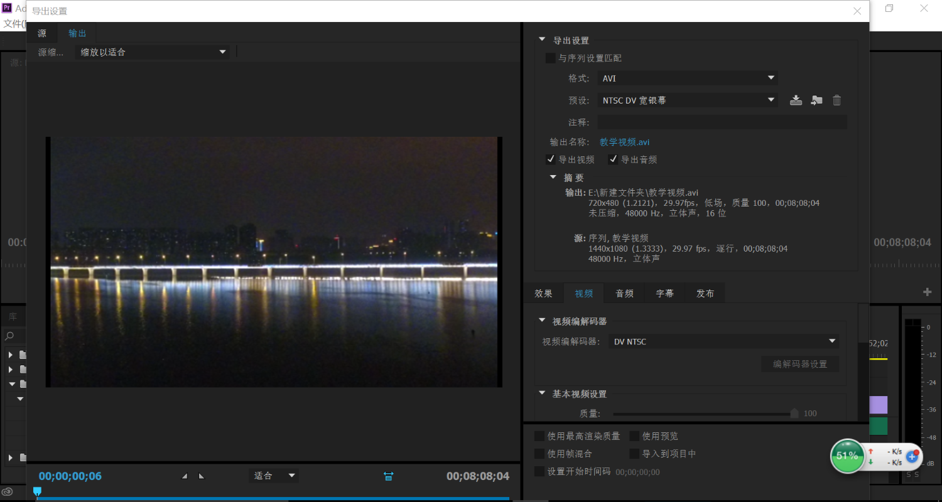Click the duration text 00;08;08;04 in preview
This screenshot has width=942, height=502.
click(478, 476)
